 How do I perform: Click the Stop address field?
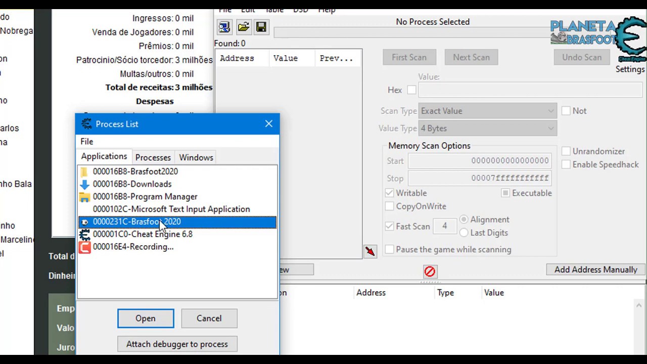pos(480,178)
